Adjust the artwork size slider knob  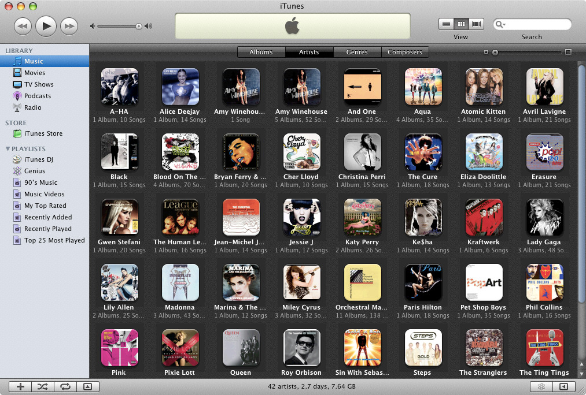pos(495,53)
